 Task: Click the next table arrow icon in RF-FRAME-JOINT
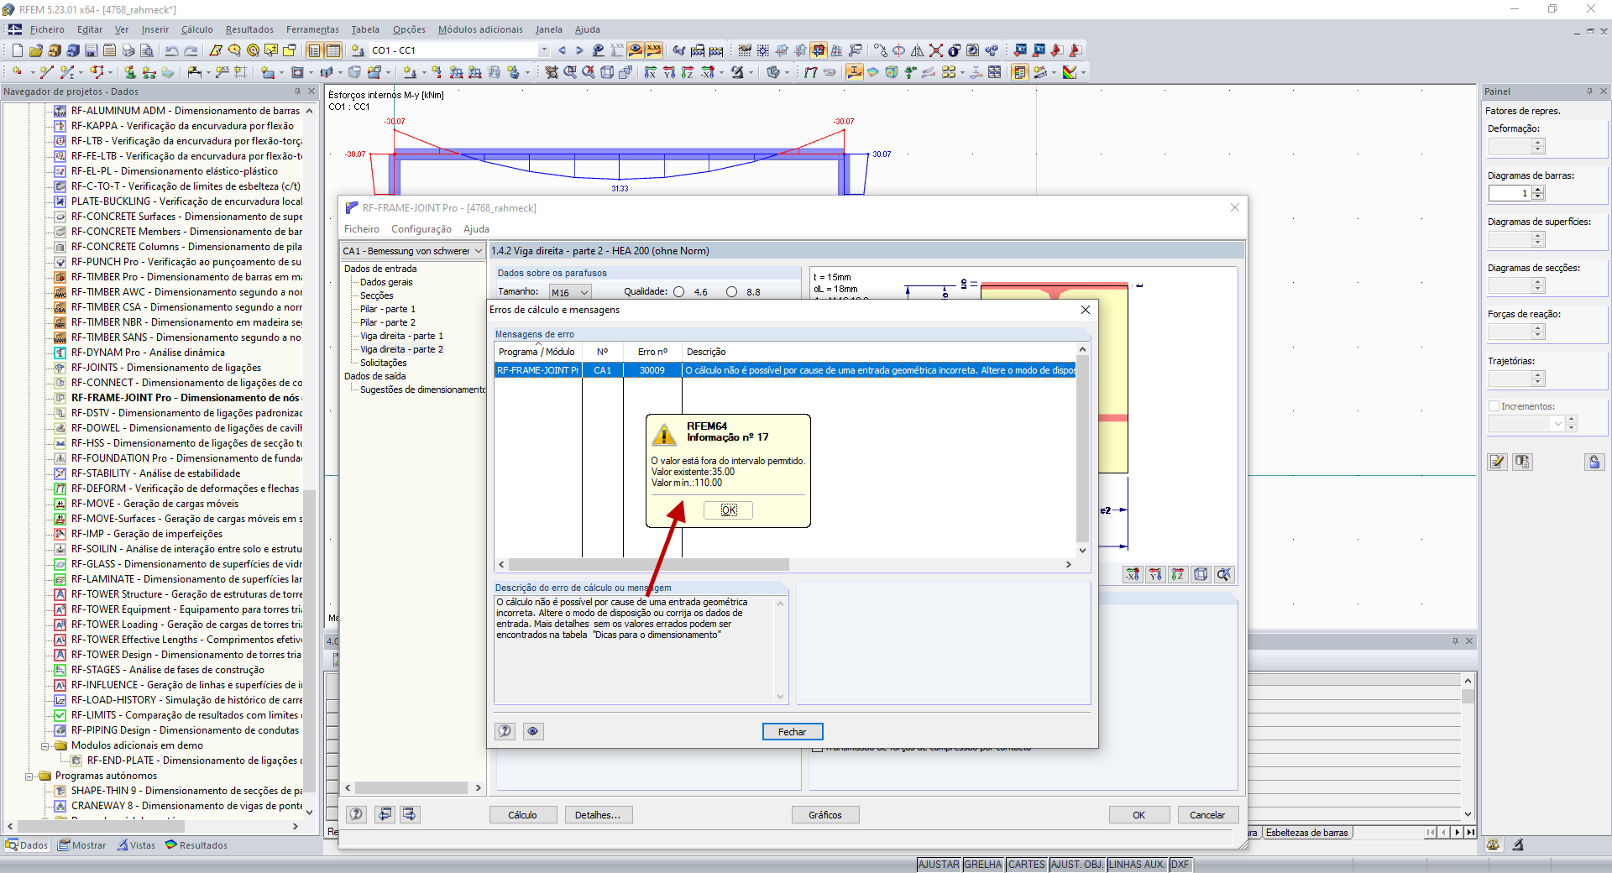coord(409,814)
